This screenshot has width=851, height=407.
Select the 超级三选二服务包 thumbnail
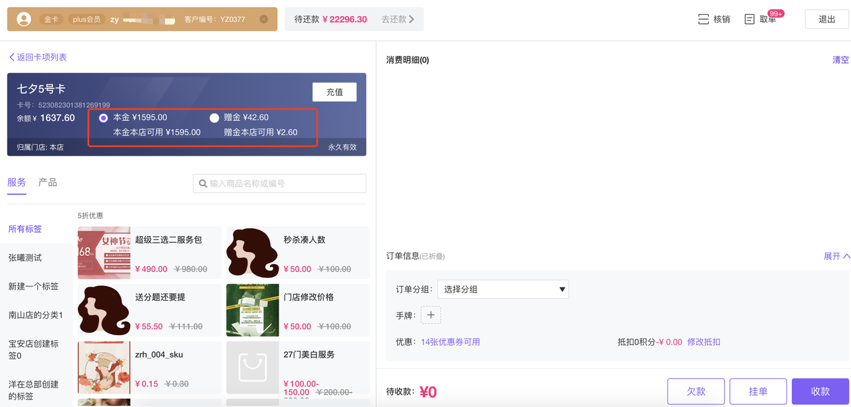tap(104, 253)
